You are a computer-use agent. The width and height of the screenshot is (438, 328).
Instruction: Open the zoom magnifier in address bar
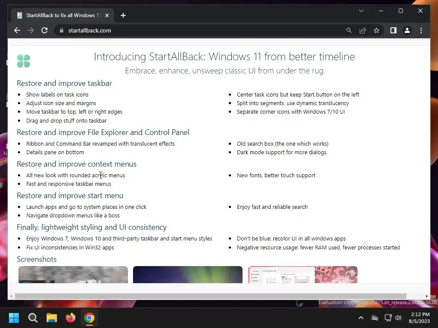[x=349, y=30]
